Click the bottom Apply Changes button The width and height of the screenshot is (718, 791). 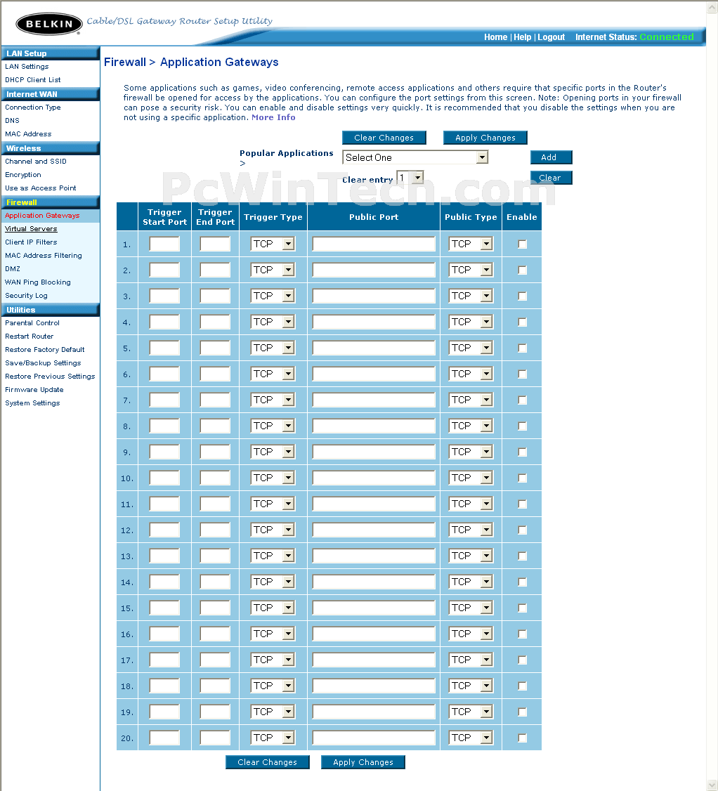(363, 762)
